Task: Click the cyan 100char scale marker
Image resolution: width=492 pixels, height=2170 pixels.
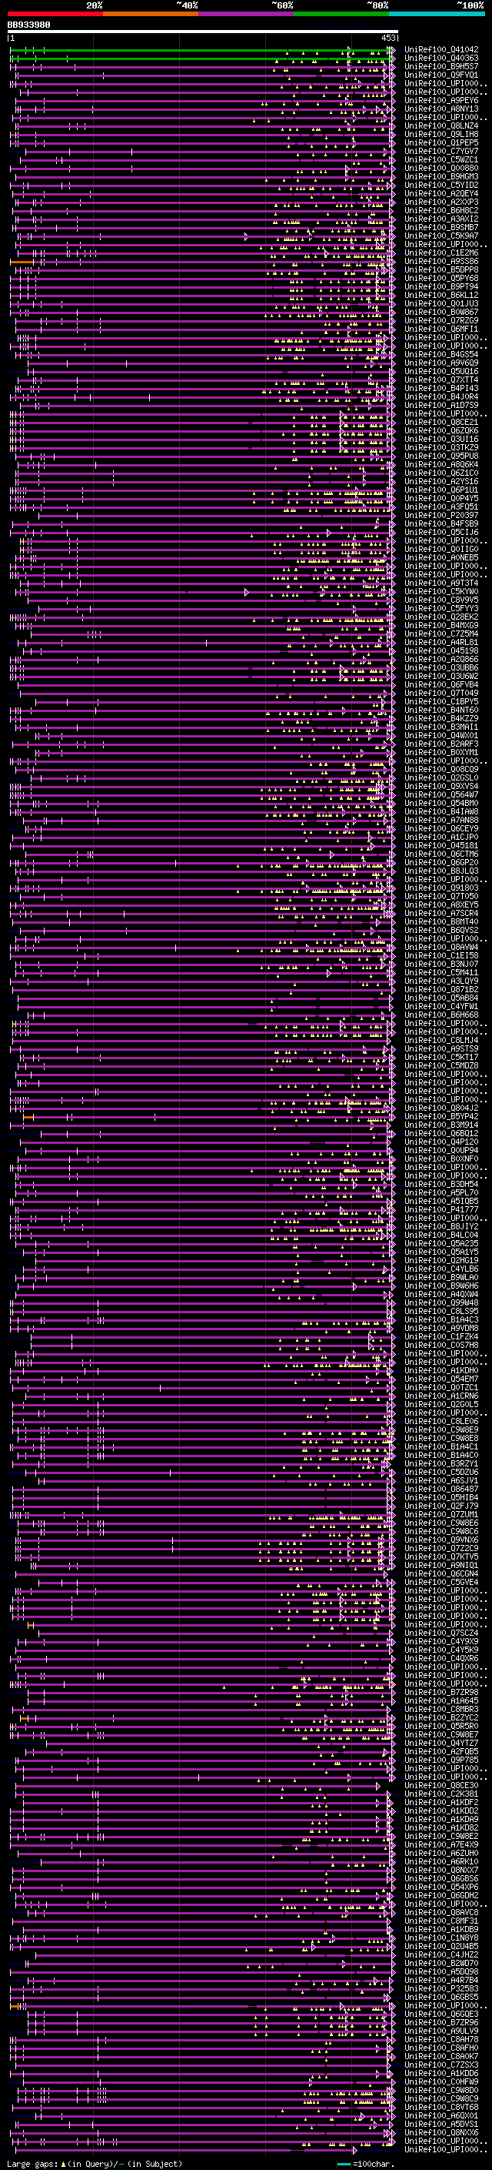Action: click(345, 2163)
